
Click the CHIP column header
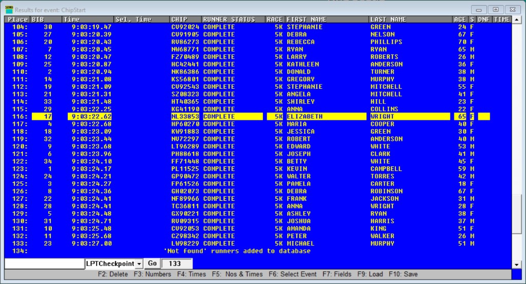coord(185,20)
